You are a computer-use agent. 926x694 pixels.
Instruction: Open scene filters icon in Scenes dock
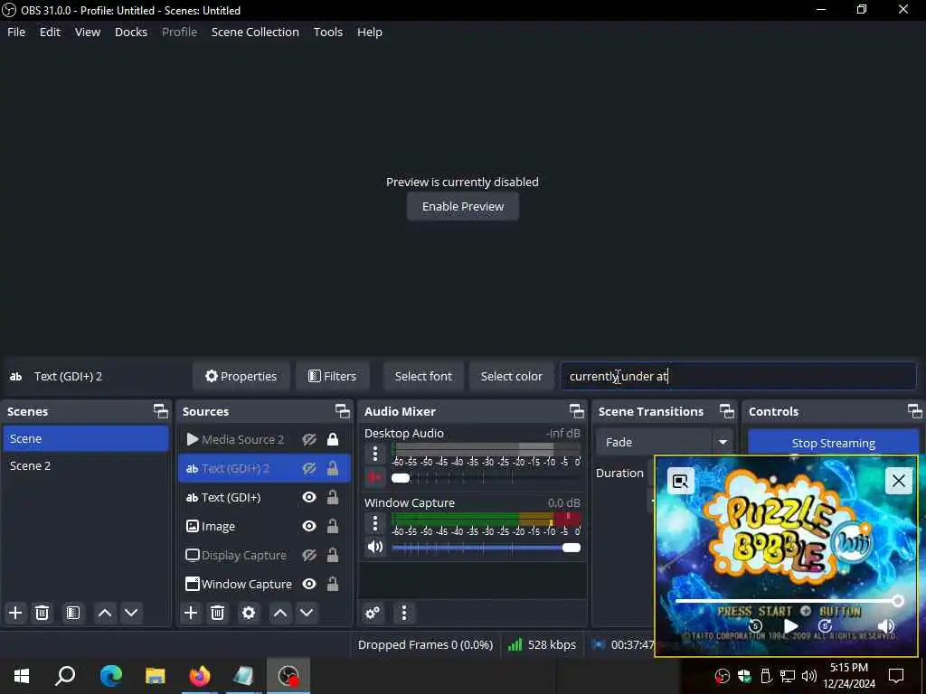[73, 613]
